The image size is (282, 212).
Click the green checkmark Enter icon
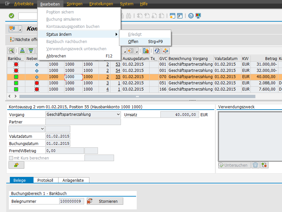coord(12,16)
